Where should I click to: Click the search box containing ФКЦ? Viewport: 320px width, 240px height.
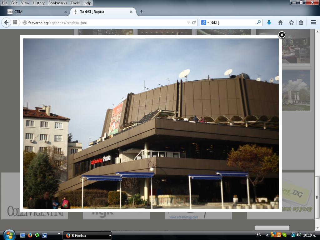point(232,22)
